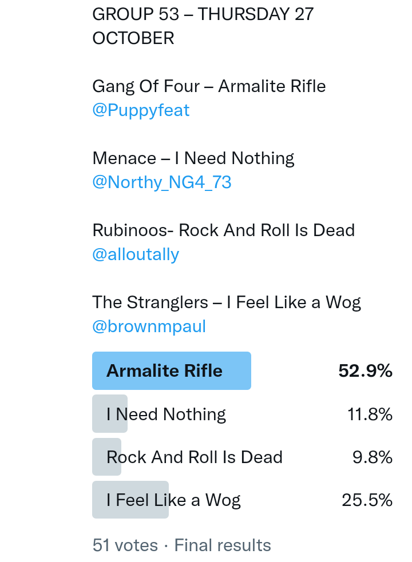Click the 11.8% result percentage
Image resolution: width=412 pixels, height=562 pixels.
370,414
